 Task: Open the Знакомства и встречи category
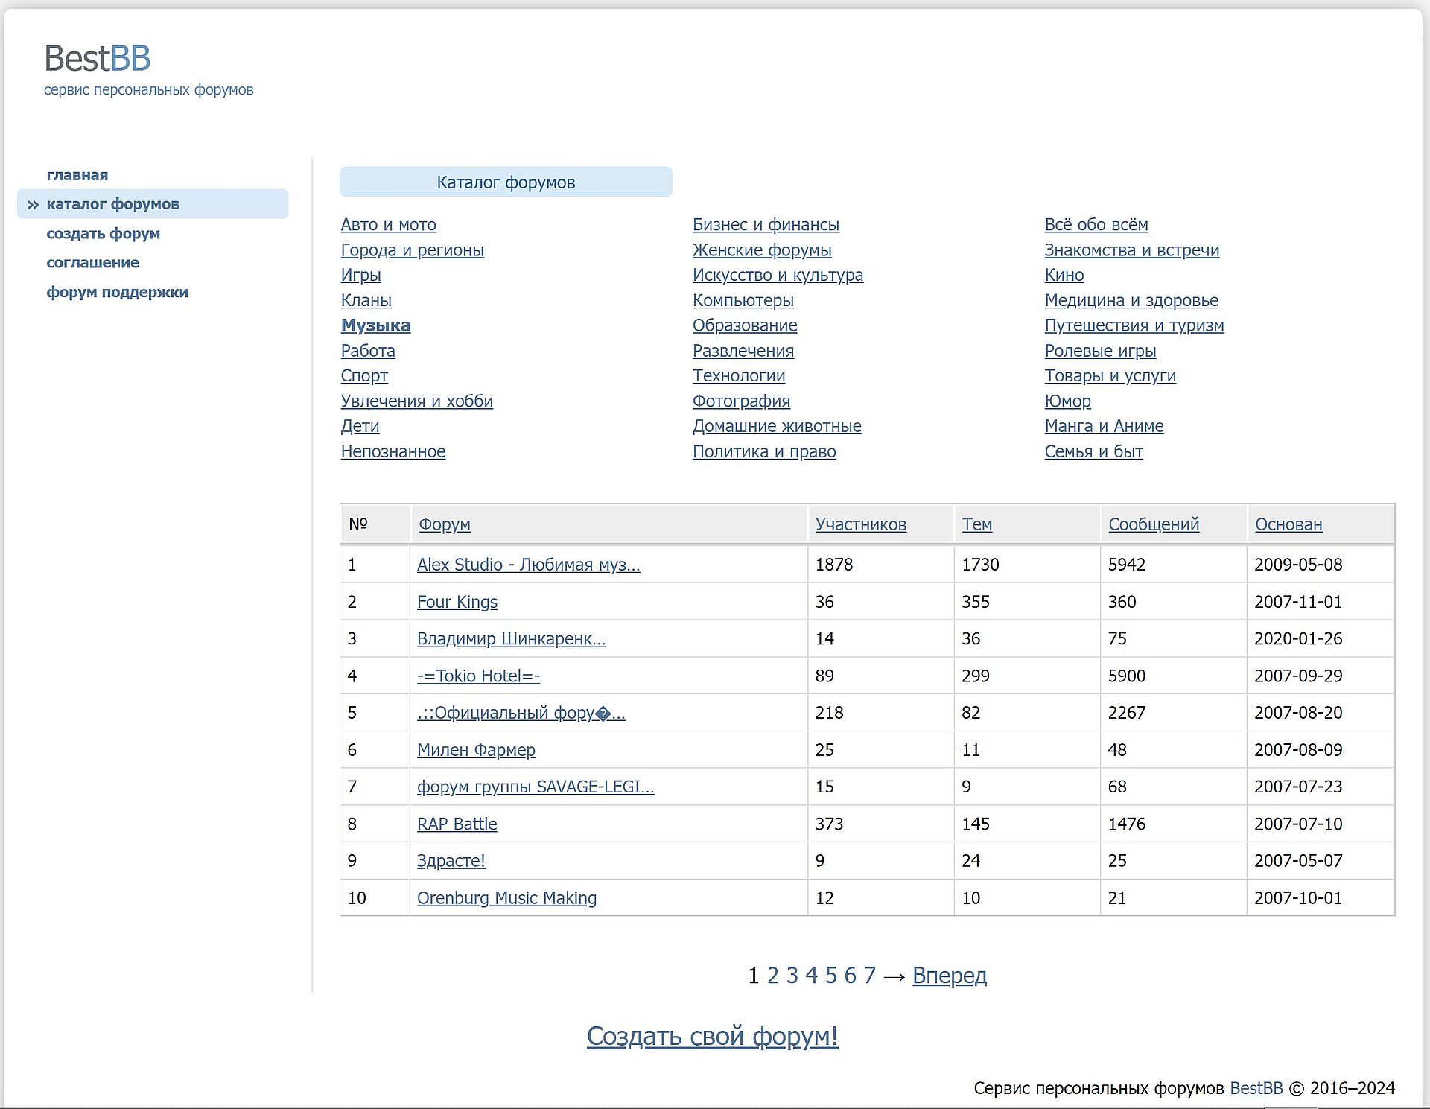[1132, 250]
